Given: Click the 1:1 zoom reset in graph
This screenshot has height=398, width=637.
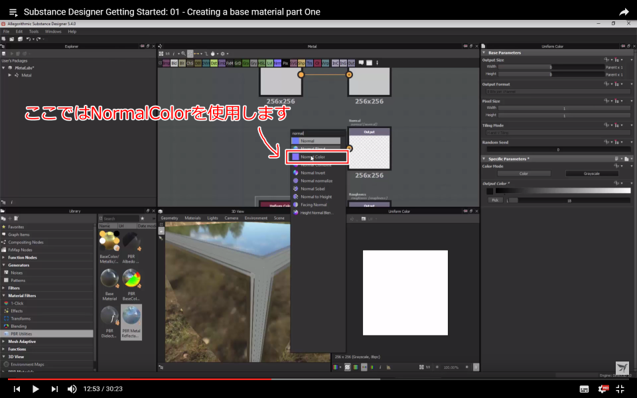Looking at the screenshot, I should coord(167,54).
